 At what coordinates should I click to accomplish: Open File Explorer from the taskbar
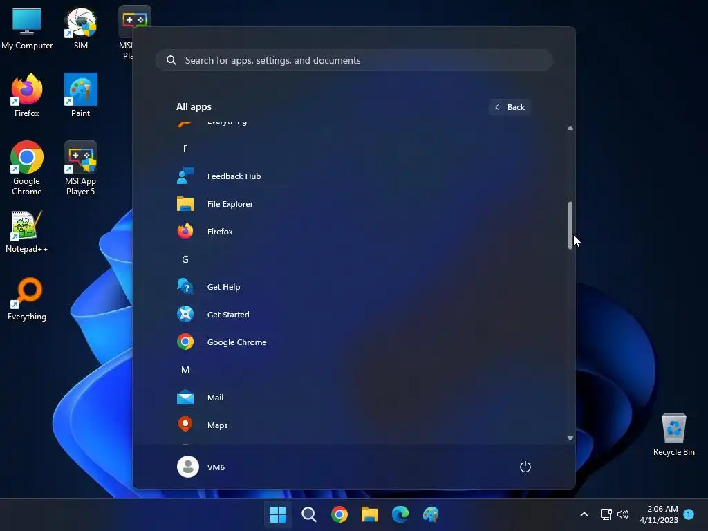(370, 514)
